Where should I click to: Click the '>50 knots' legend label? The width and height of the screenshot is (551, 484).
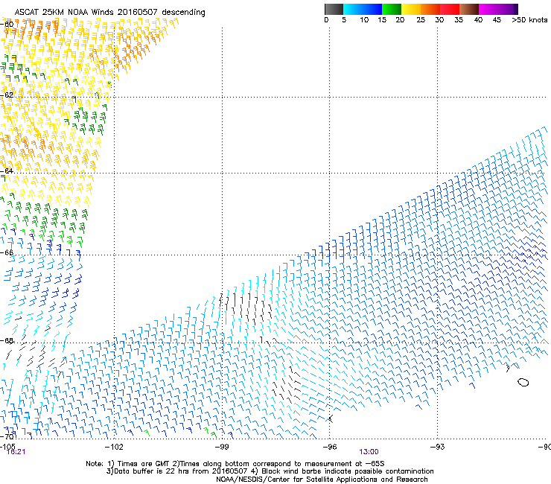click(x=529, y=20)
